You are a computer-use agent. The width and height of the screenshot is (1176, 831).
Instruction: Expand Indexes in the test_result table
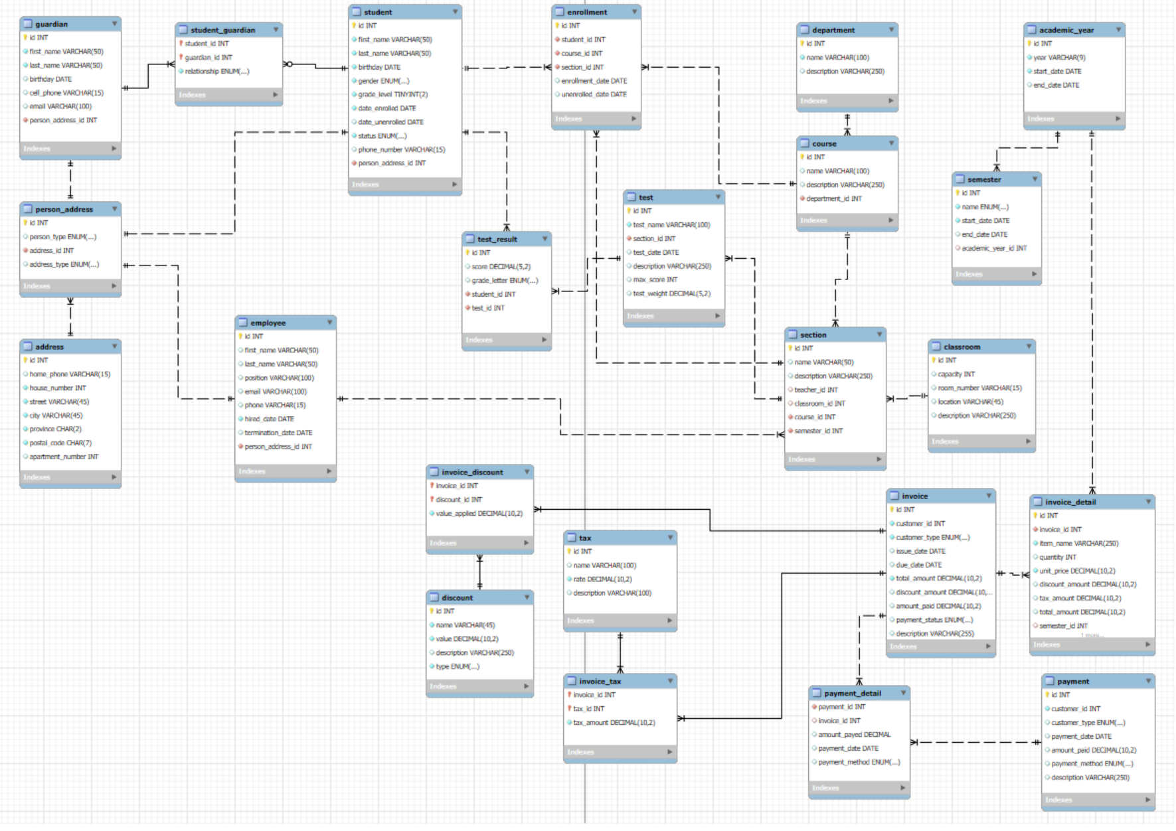coord(544,340)
